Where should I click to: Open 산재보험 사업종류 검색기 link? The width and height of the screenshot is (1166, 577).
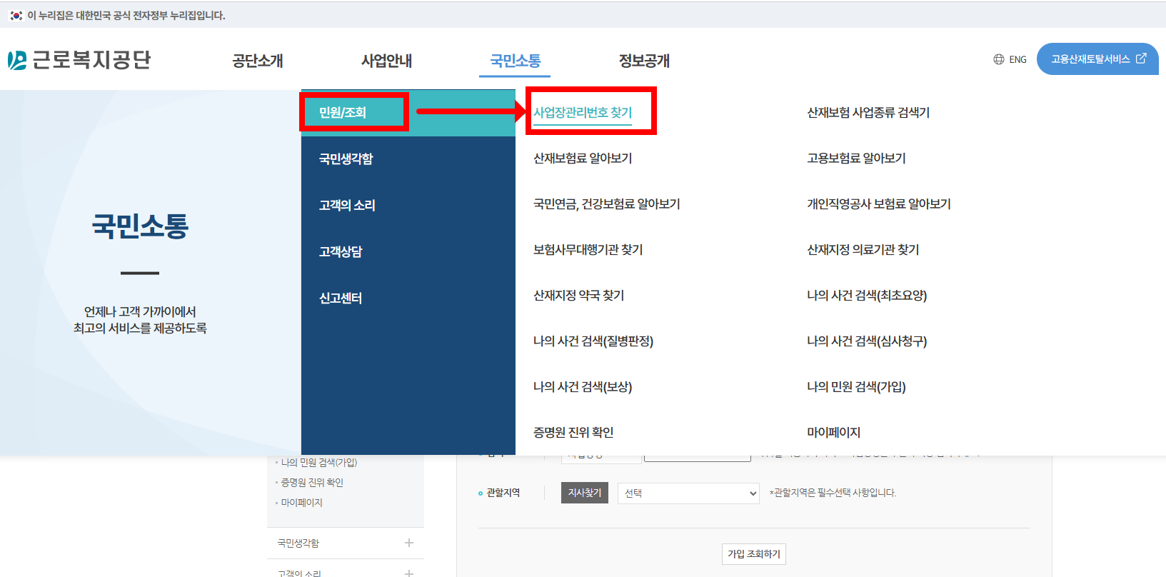tap(868, 112)
